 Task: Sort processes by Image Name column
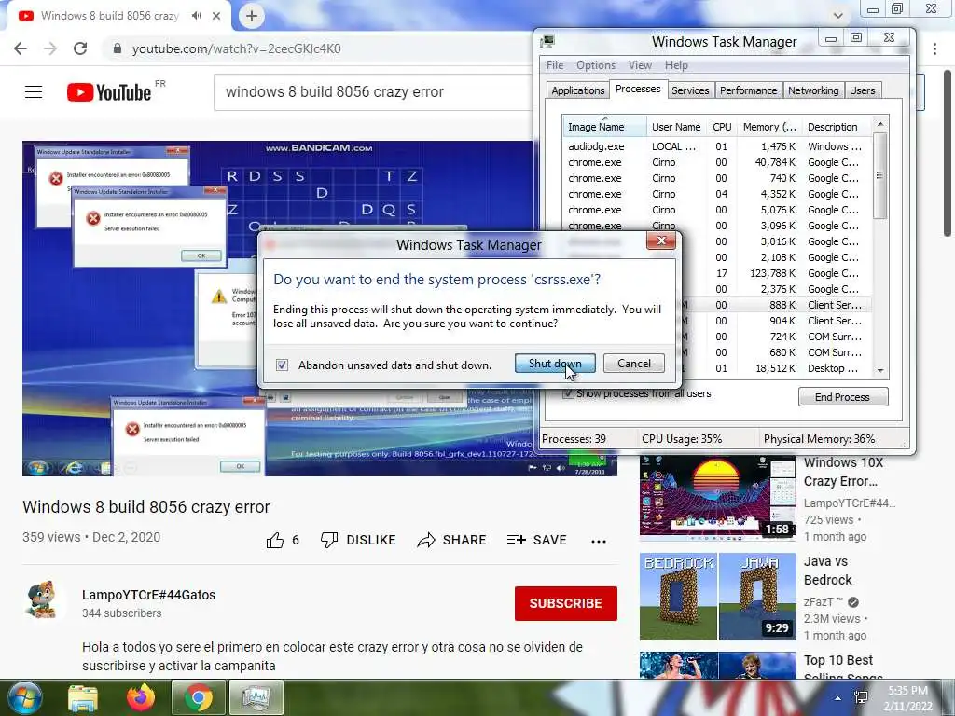[x=603, y=127]
